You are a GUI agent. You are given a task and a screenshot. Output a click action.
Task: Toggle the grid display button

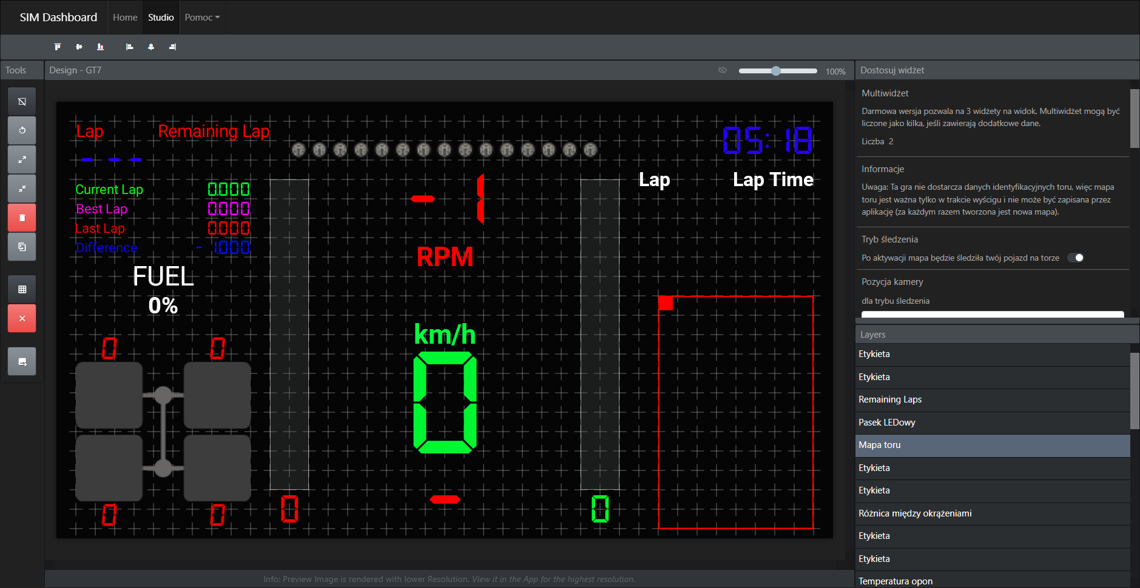(x=22, y=289)
